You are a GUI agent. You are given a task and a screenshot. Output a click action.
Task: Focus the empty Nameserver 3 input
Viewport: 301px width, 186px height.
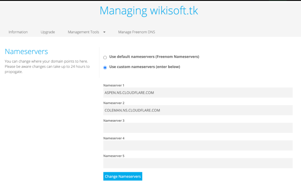[198, 128]
